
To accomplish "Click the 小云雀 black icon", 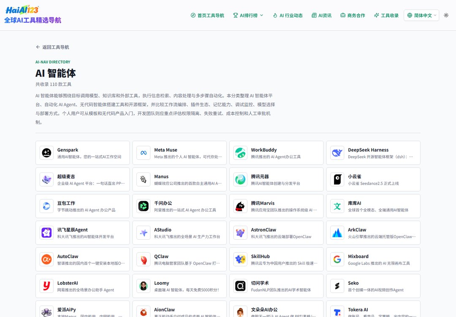I will point(337,180).
